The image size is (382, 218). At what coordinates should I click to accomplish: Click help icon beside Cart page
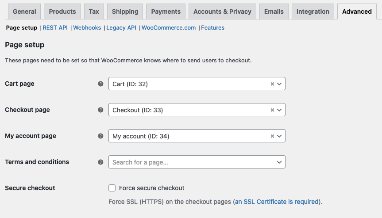coord(100,84)
